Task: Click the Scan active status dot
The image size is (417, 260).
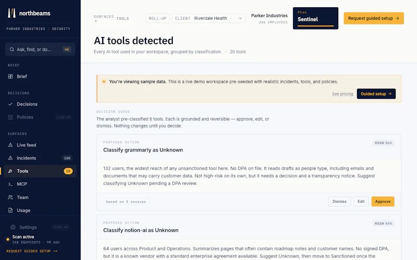Action: 8,239
